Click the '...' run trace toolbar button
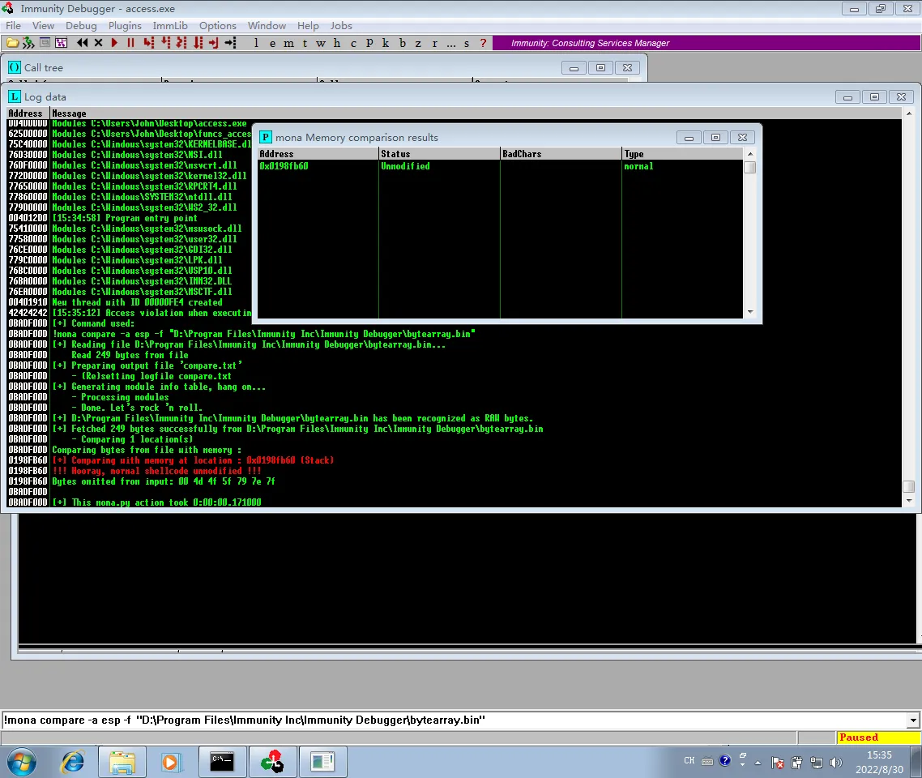Screen dimensions: 922x778 [451, 43]
